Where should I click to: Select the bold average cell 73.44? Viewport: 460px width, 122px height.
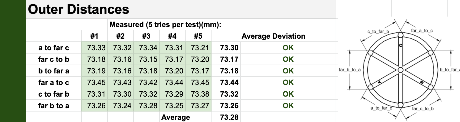[229, 83]
